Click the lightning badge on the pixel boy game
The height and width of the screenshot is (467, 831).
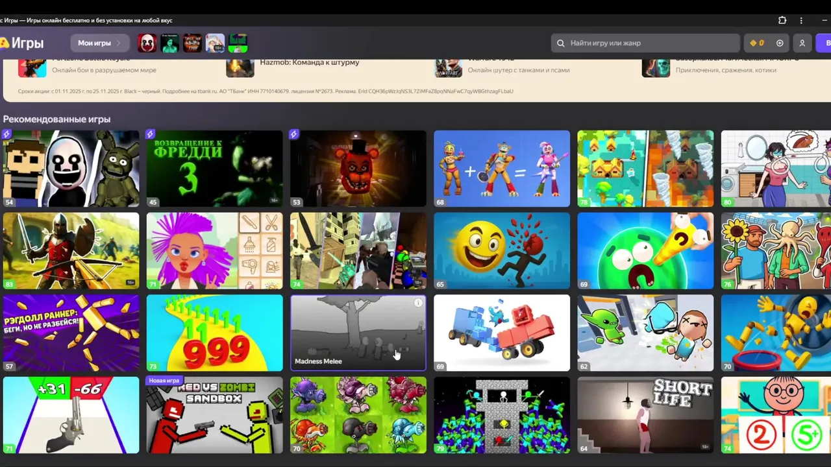click(x=6, y=134)
